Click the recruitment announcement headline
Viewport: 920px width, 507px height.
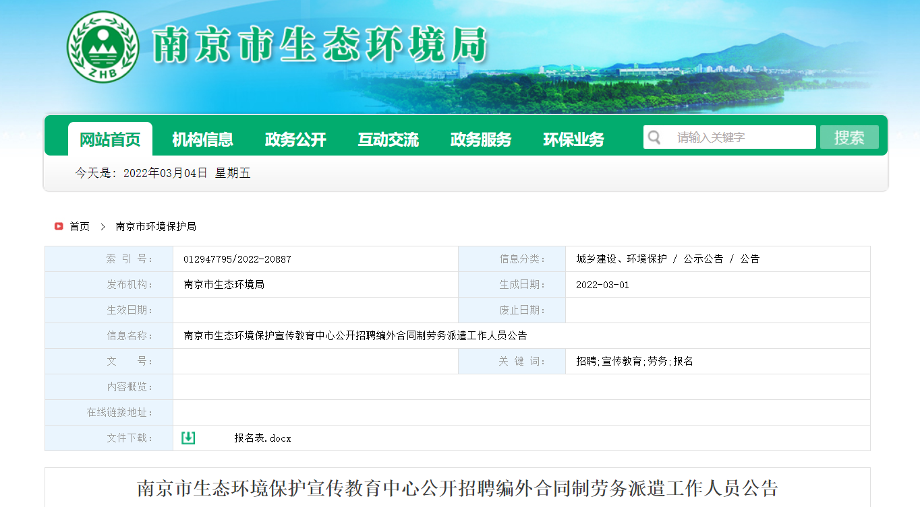[457, 487]
